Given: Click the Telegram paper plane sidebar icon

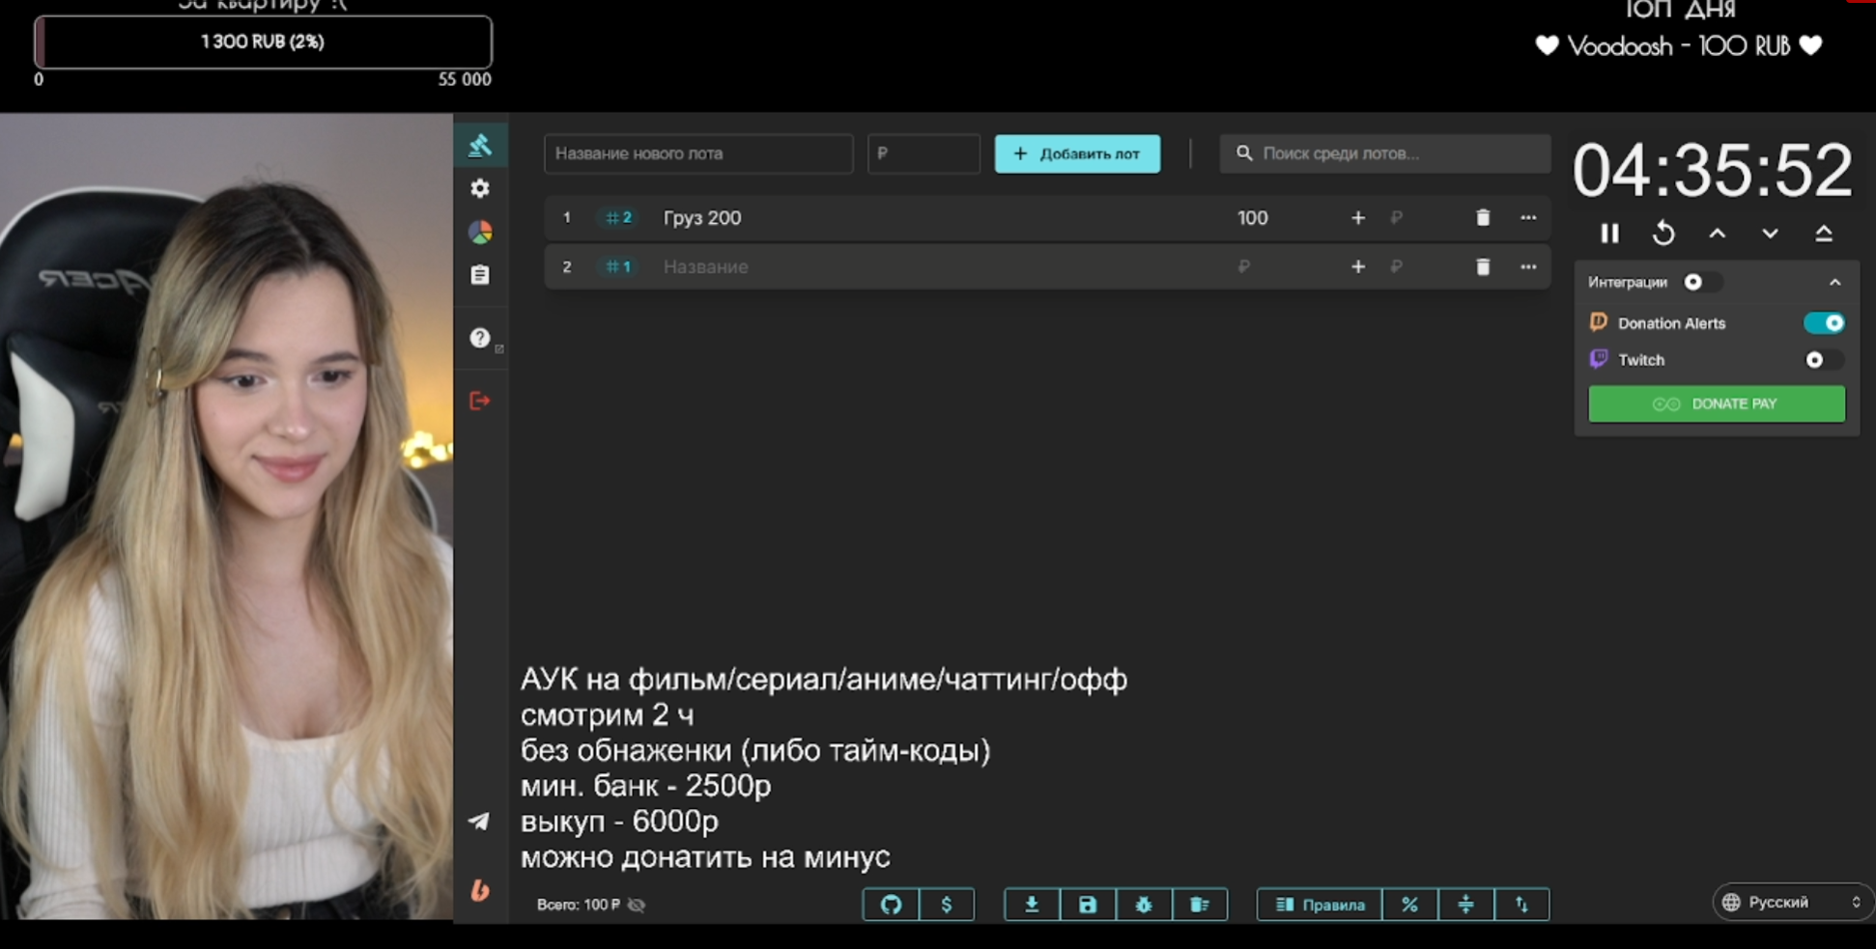Looking at the screenshot, I should 479,822.
